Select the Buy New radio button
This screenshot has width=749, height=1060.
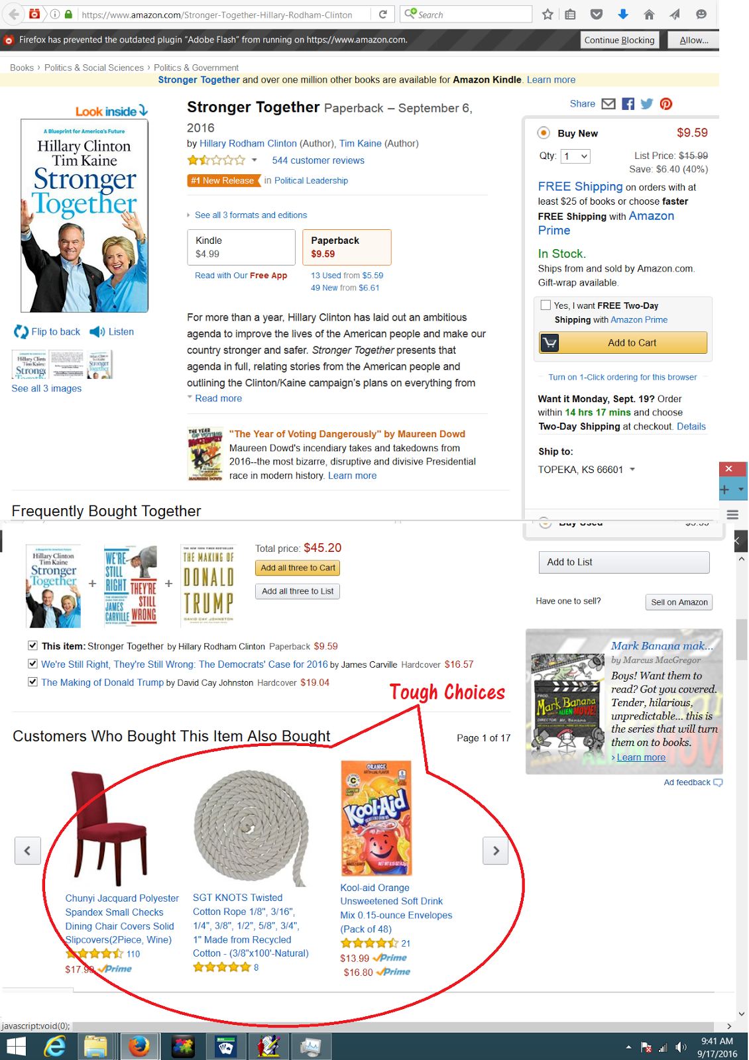tap(544, 132)
